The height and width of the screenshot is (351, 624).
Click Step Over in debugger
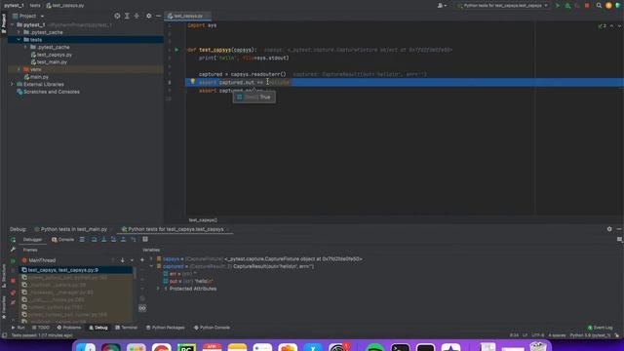(94, 240)
